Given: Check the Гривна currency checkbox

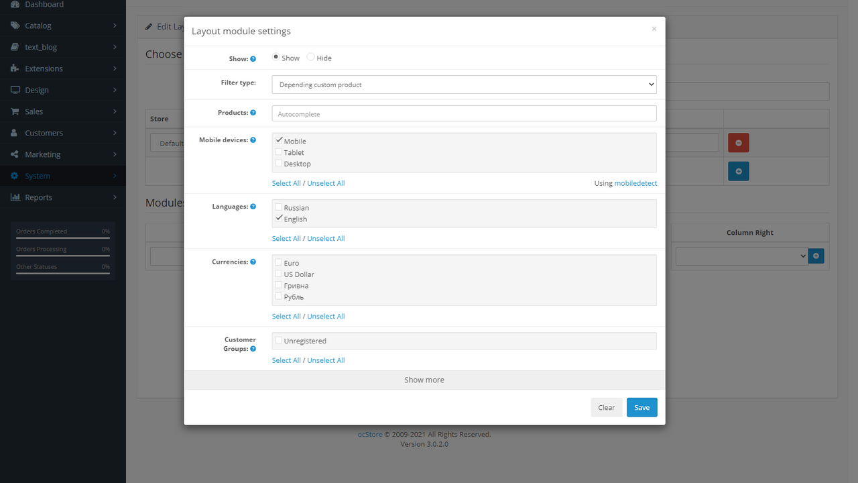Looking at the screenshot, I should (x=279, y=284).
